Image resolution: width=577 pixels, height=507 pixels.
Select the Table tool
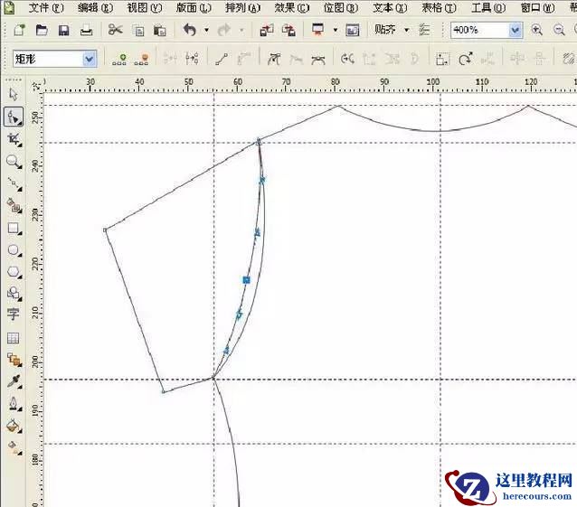coord(14,338)
